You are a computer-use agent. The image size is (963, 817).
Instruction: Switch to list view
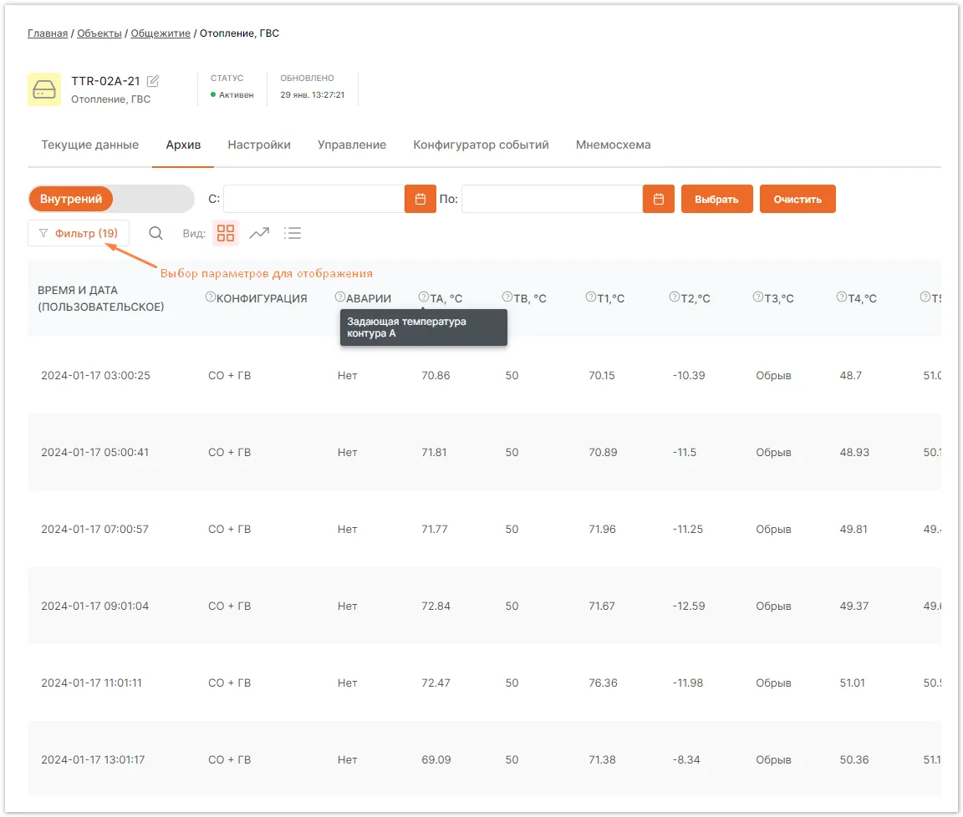[x=293, y=233]
